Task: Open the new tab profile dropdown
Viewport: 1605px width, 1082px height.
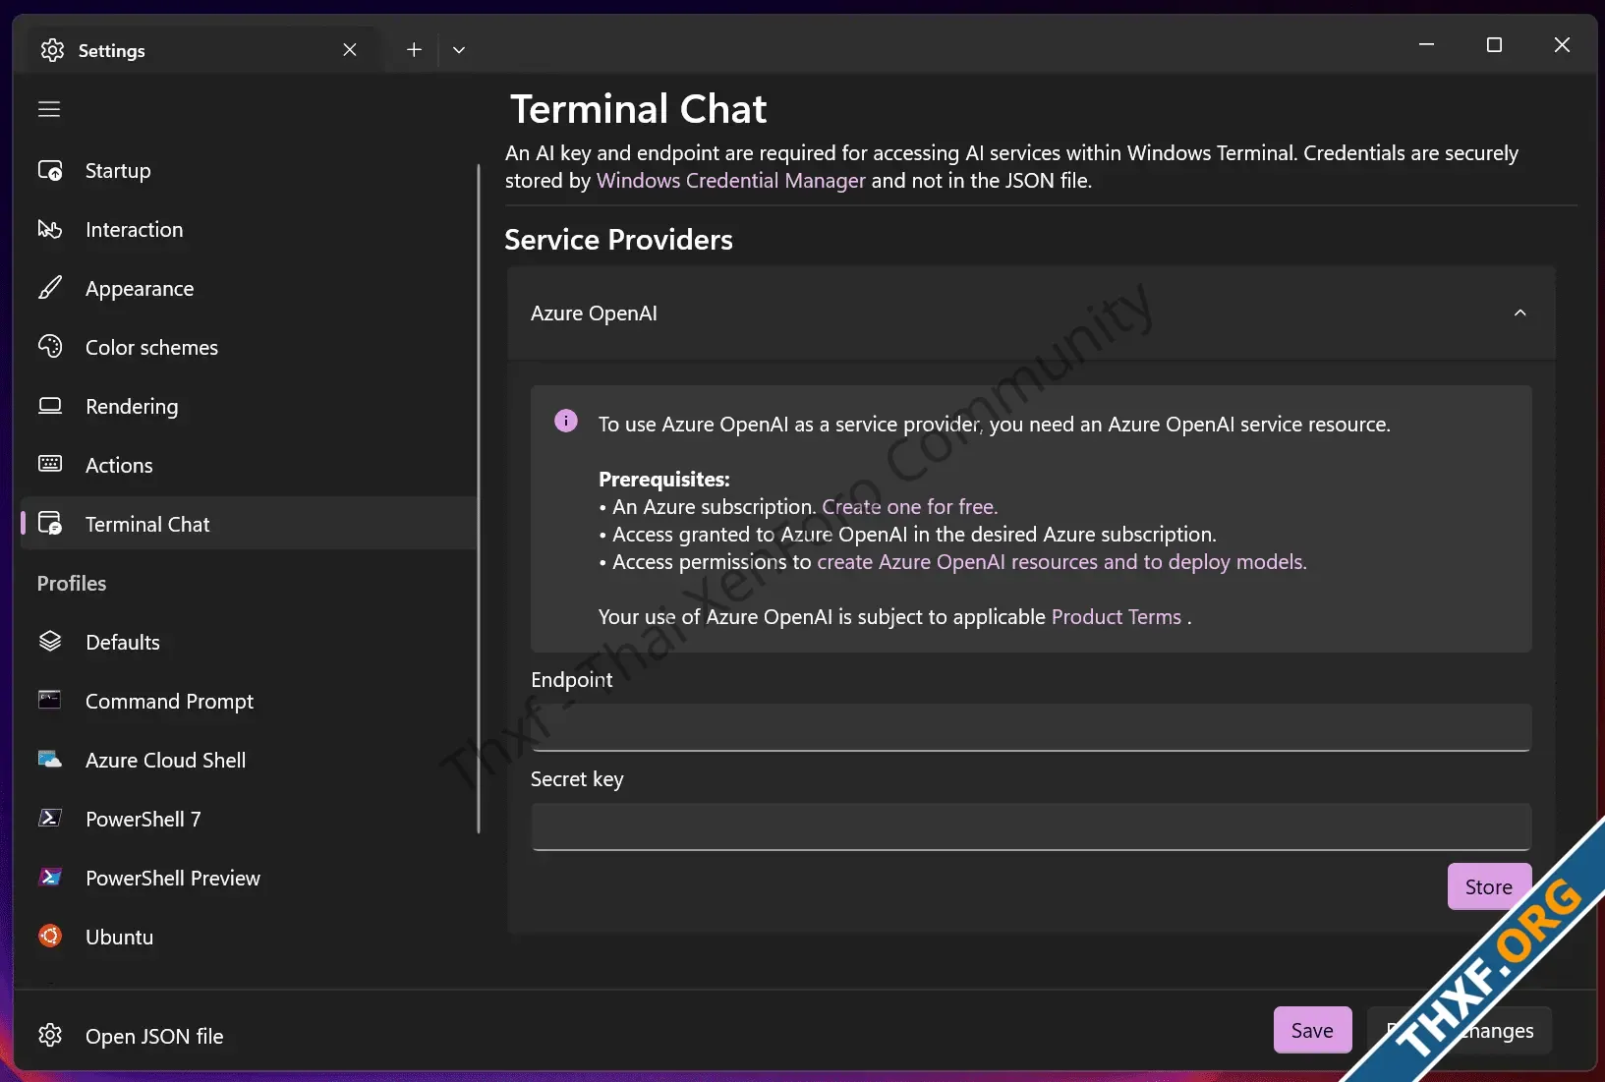Action: click(x=459, y=49)
